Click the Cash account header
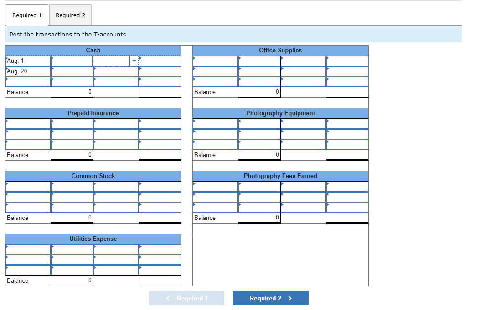Screen dimensions: 480x310 93,51
